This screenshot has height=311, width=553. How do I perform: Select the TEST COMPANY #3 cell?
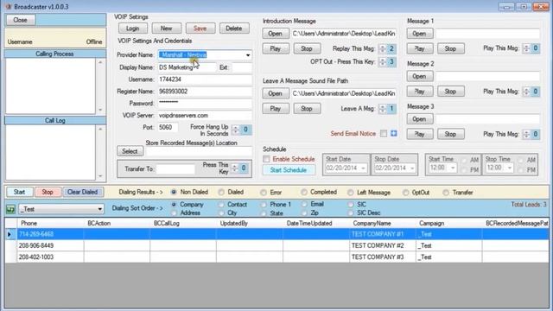coord(382,257)
